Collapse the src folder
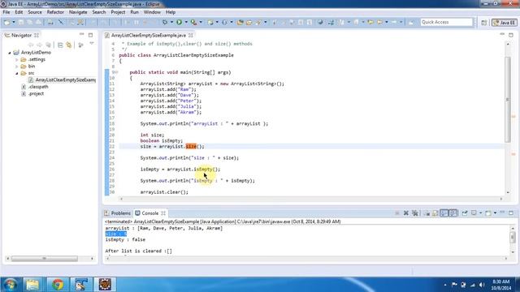 click(x=16, y=73)
